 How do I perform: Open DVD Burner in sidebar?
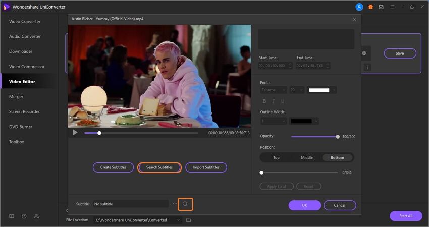(21, 127)
